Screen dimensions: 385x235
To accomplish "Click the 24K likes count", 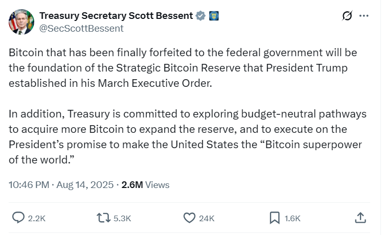I will (206, 218).
